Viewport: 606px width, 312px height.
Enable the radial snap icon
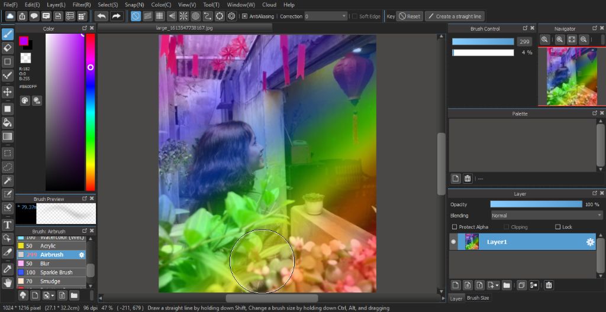[x=183, y=16]
